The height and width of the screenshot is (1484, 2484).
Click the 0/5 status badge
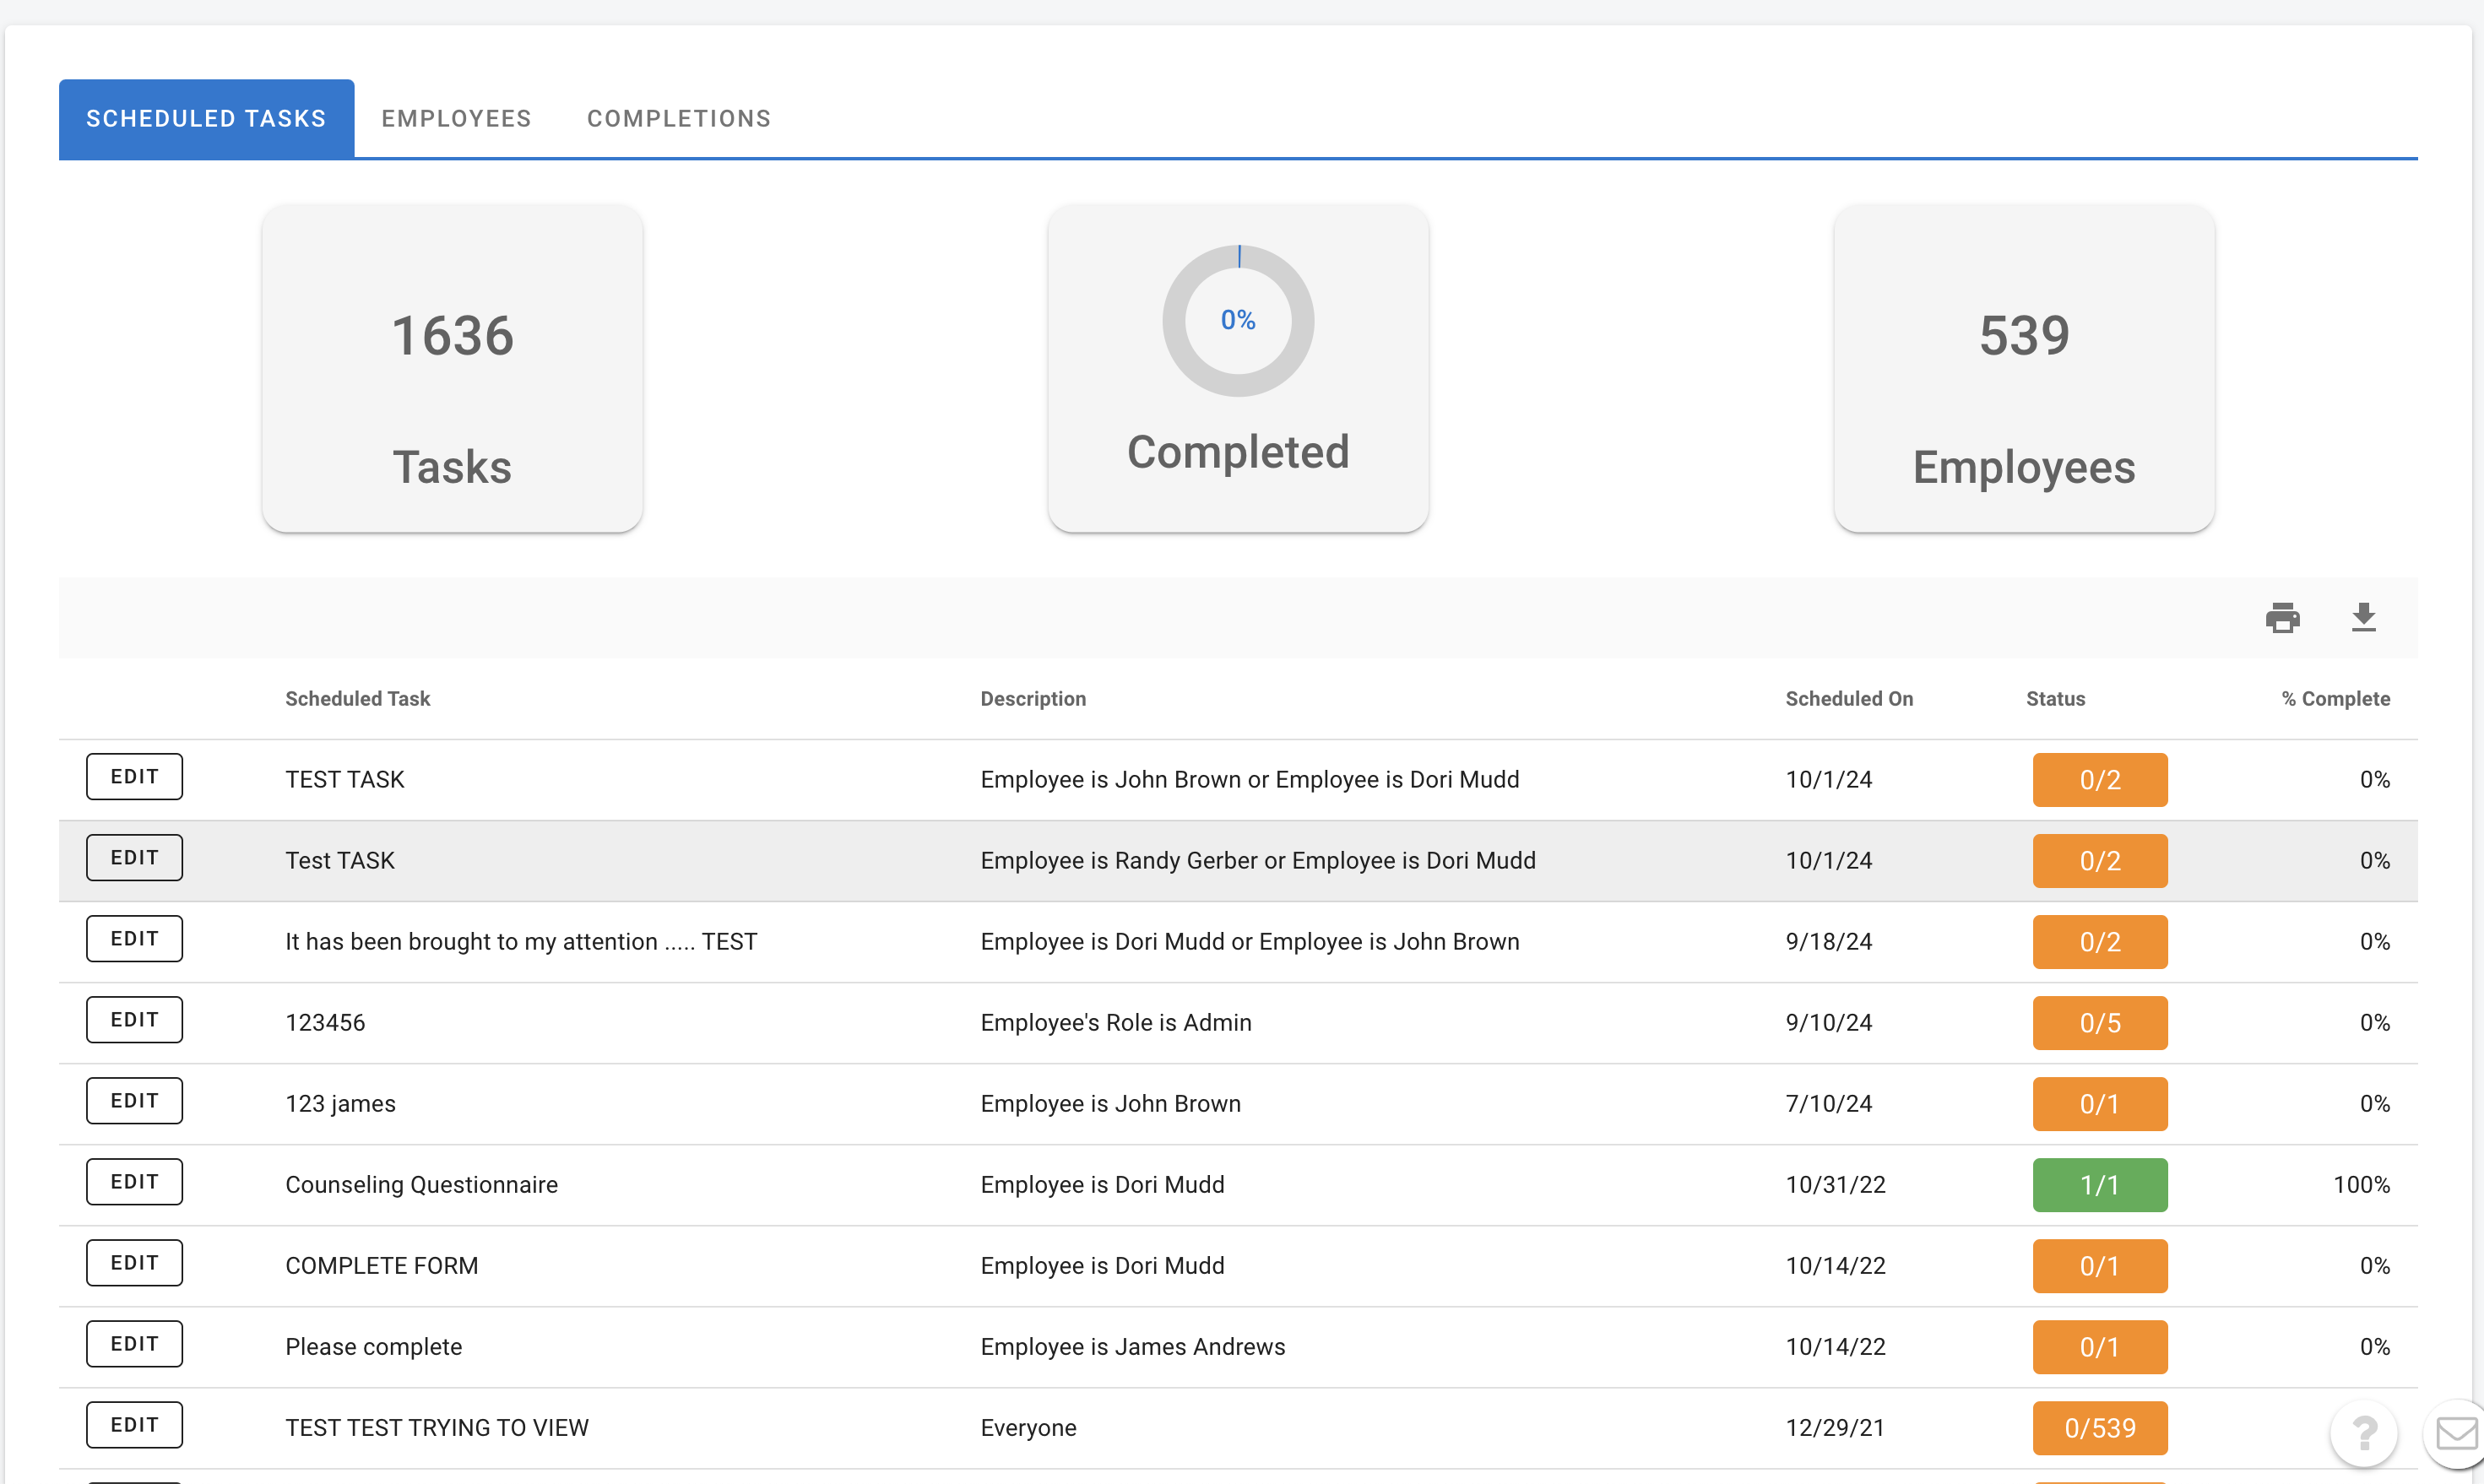tap(2100, 1023)
